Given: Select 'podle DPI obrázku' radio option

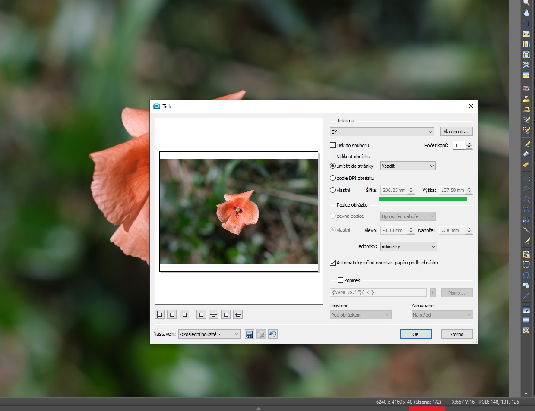Looking at the screenshot, I should 333,178.
